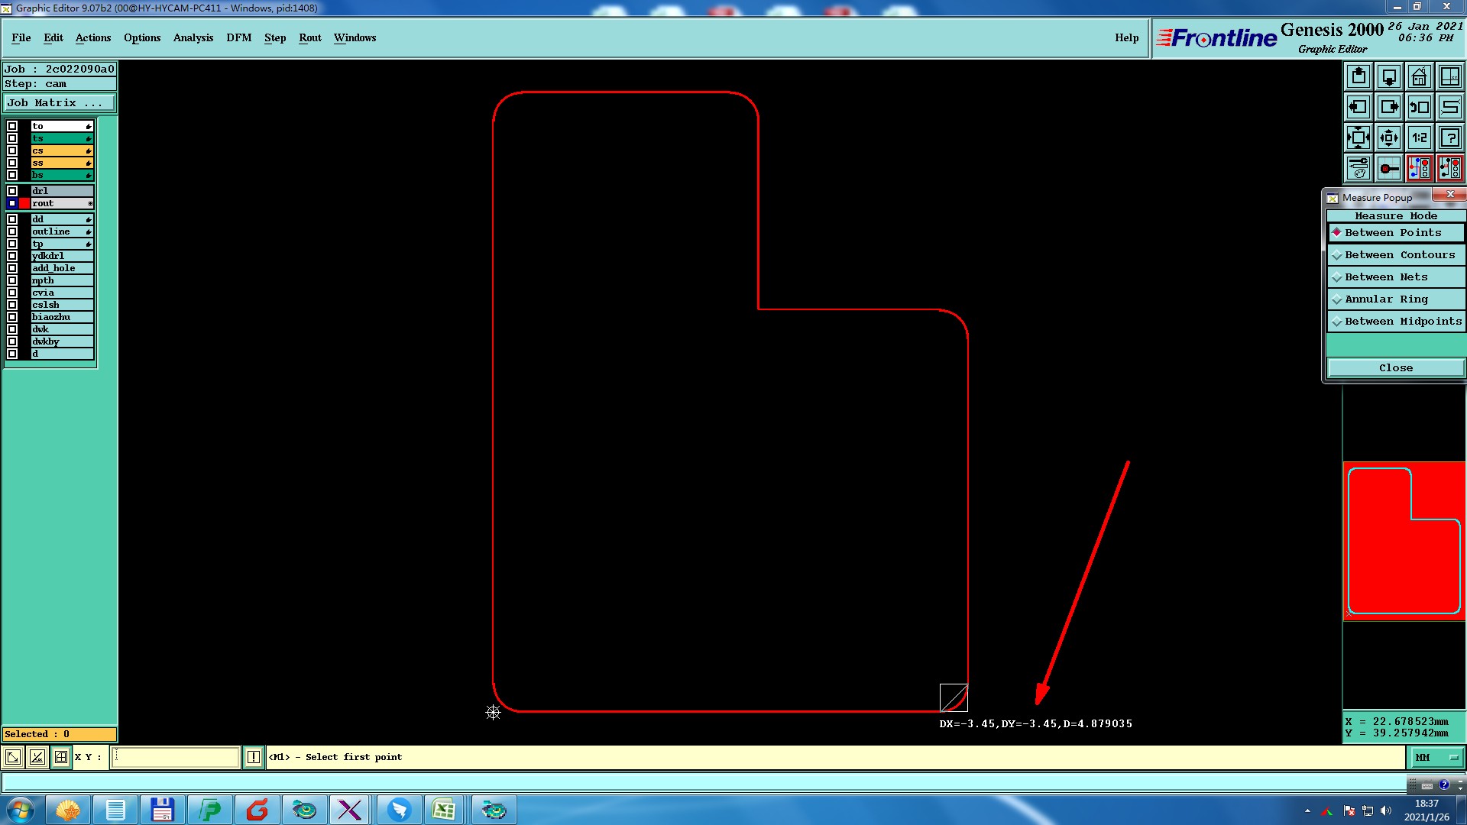
Task: Click the pan up arrow icon
Action: click(x=1359, y=77)
